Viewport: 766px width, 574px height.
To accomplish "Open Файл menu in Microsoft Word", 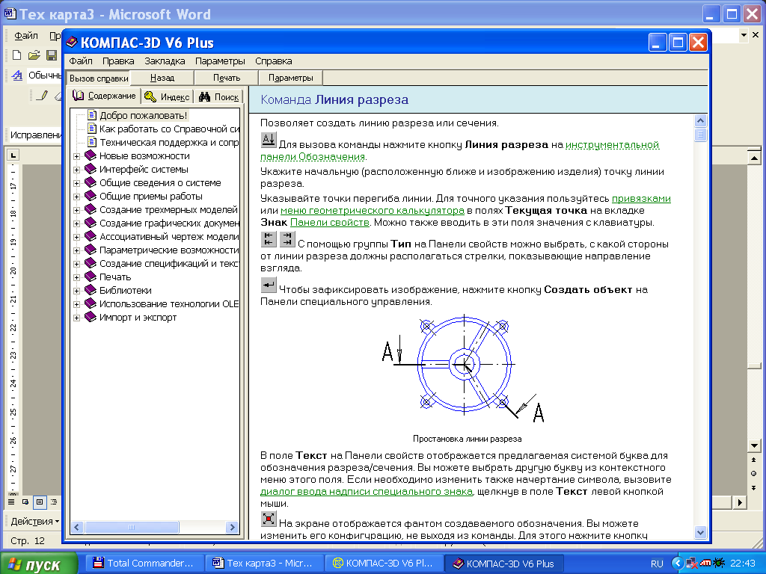I will tap(26, 36).
